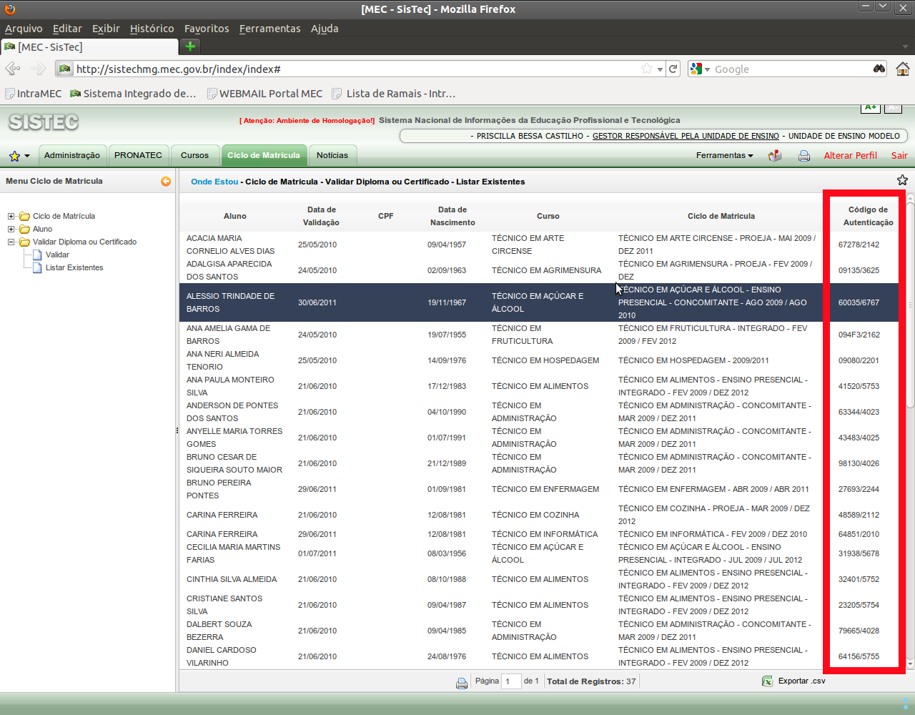Viewport: 915px width, 715px height.
Task: Click the Excel export icon
Action: coord(767,681)
